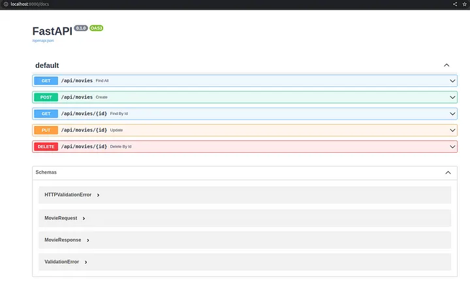Expand the POST /api/movies Create chevron
The image size is (470, 284).
click(452, 97)
